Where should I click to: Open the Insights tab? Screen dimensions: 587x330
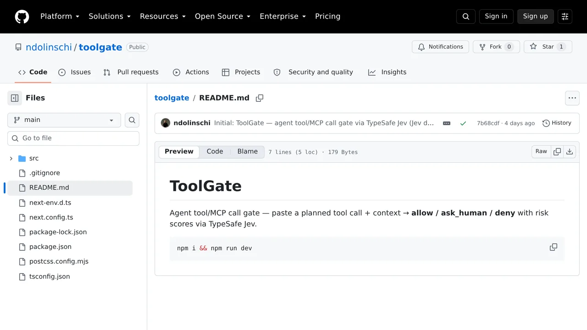point(387,72)
